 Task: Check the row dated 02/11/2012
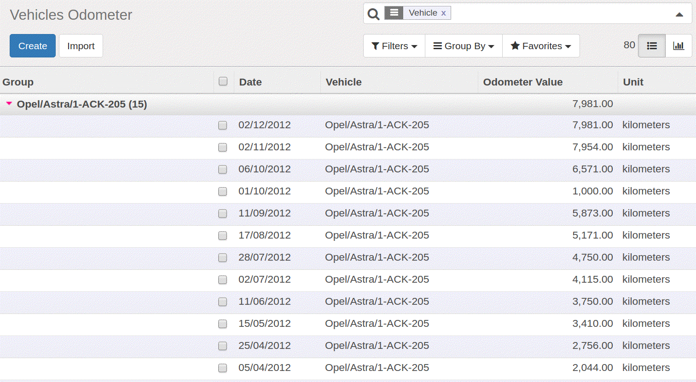pos(223,148)
